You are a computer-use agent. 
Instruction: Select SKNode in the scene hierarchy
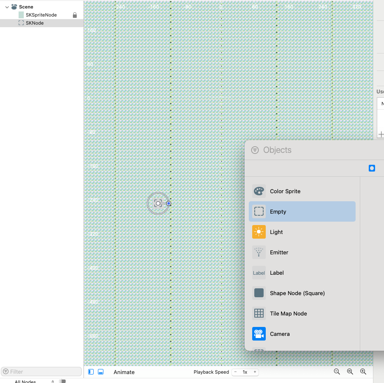(x=34, y=23)
